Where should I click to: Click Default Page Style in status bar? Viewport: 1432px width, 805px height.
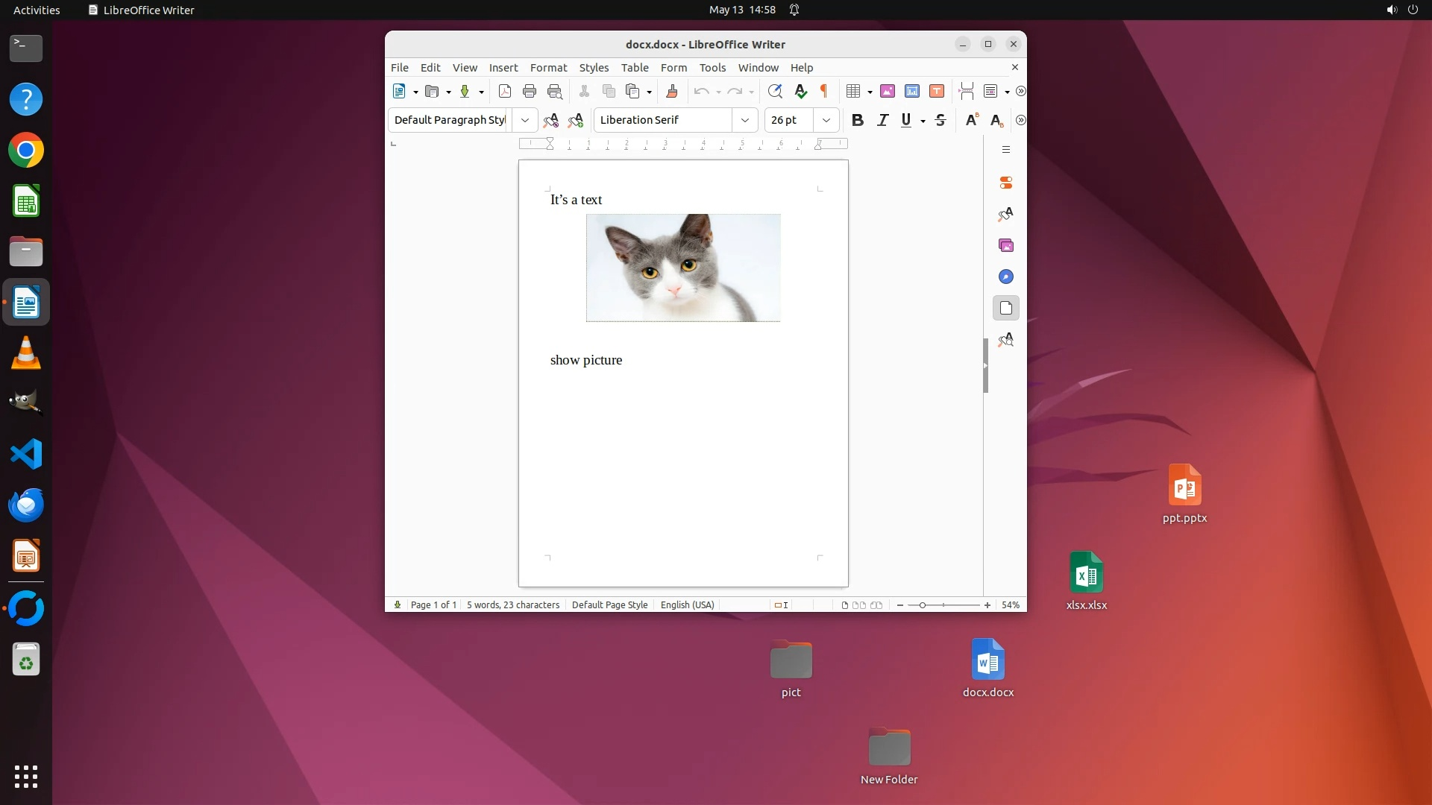coord(609,604)
